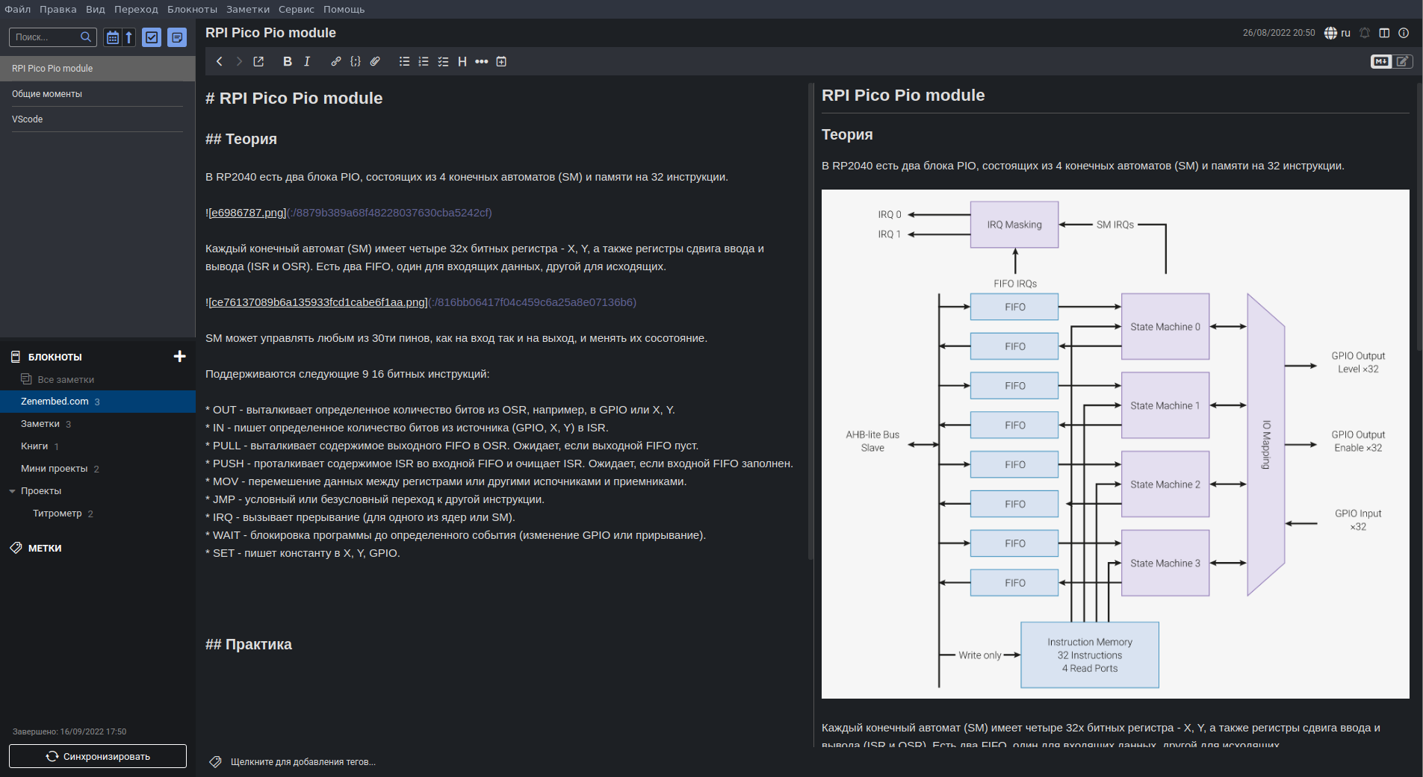Screen dimensions: 1423x777
Task: Show Все заметки
Action: (x=98, y=379)
